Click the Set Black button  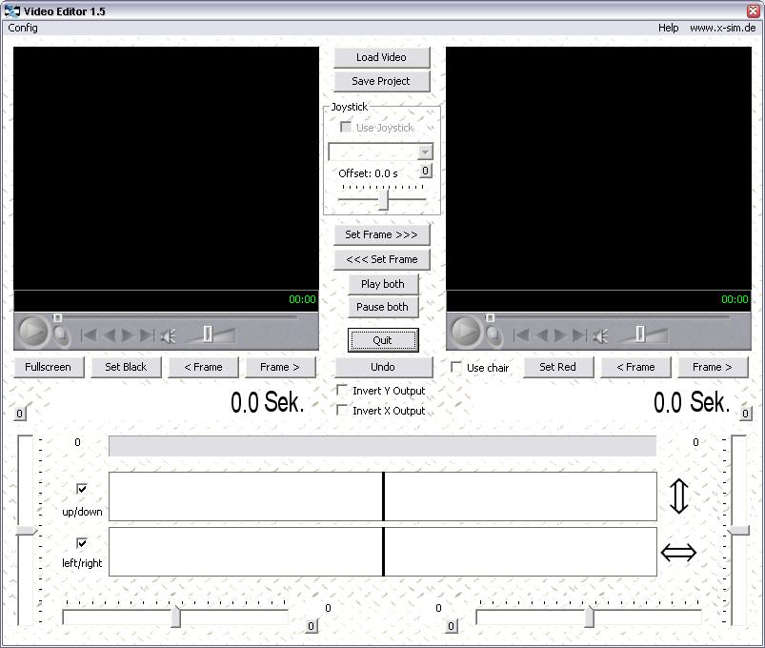coord(126,367)
